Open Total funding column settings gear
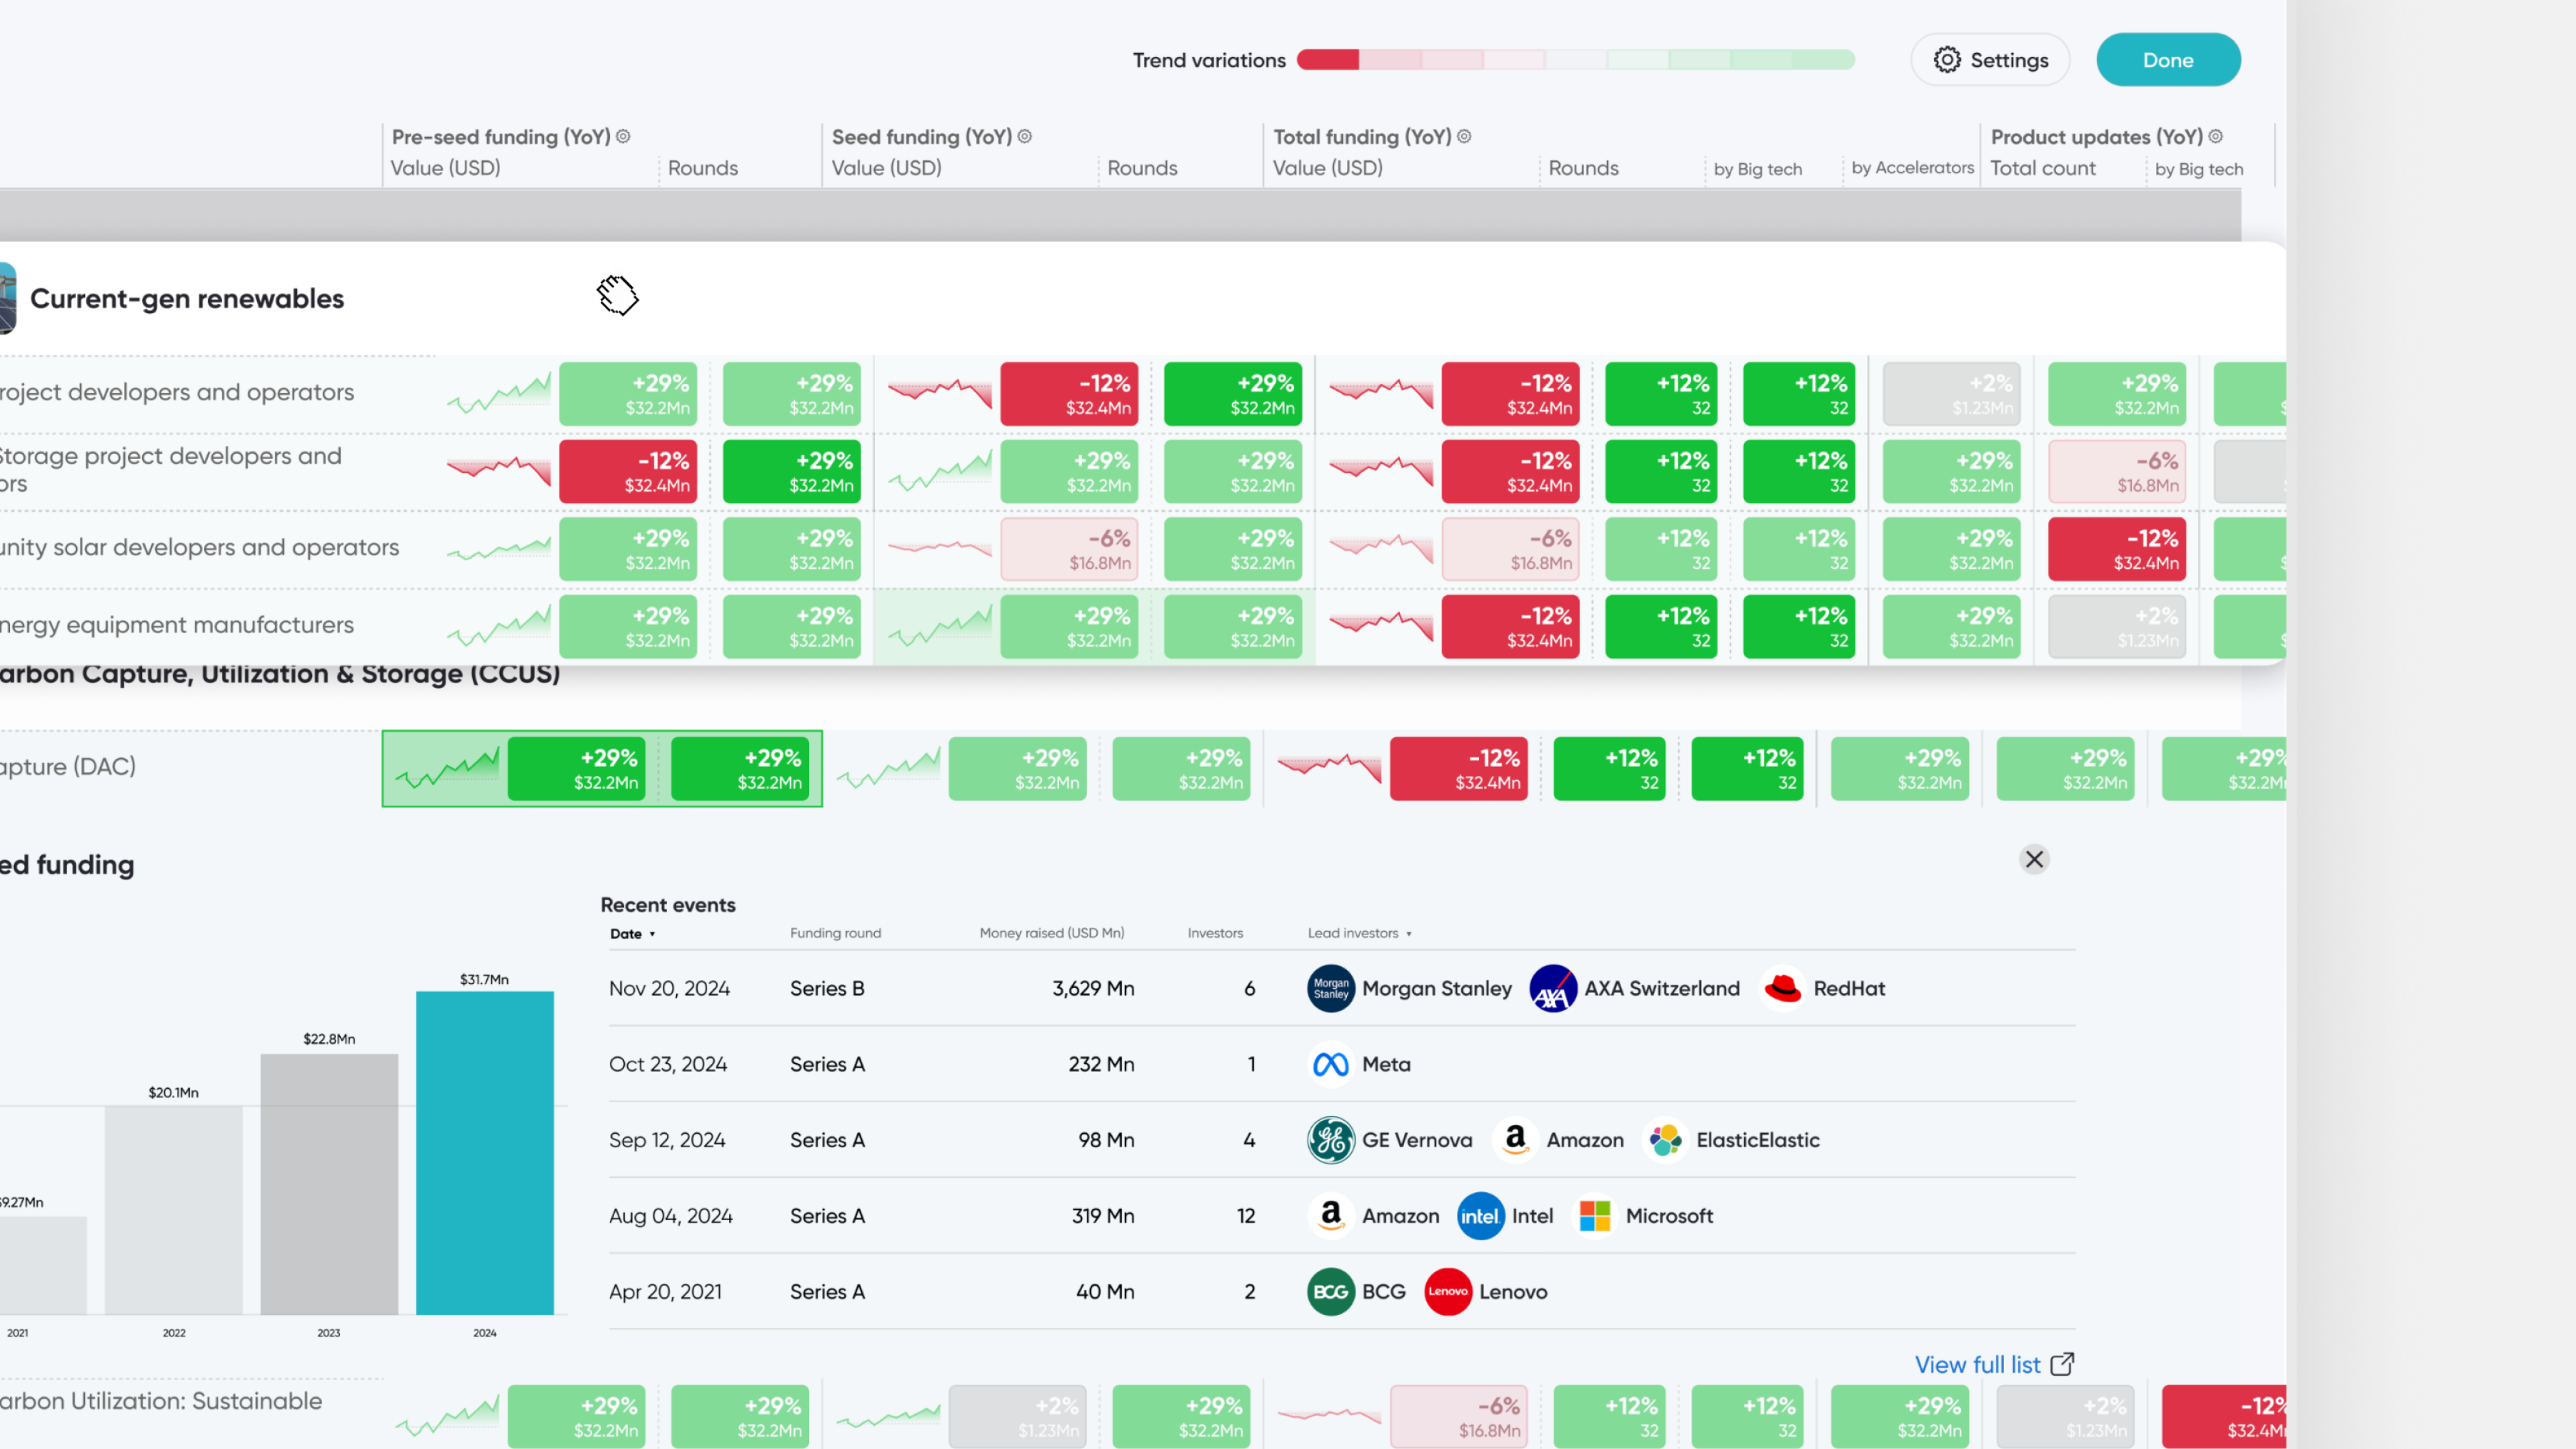The image size is (2576, 1449). (x=1464, y=136)
